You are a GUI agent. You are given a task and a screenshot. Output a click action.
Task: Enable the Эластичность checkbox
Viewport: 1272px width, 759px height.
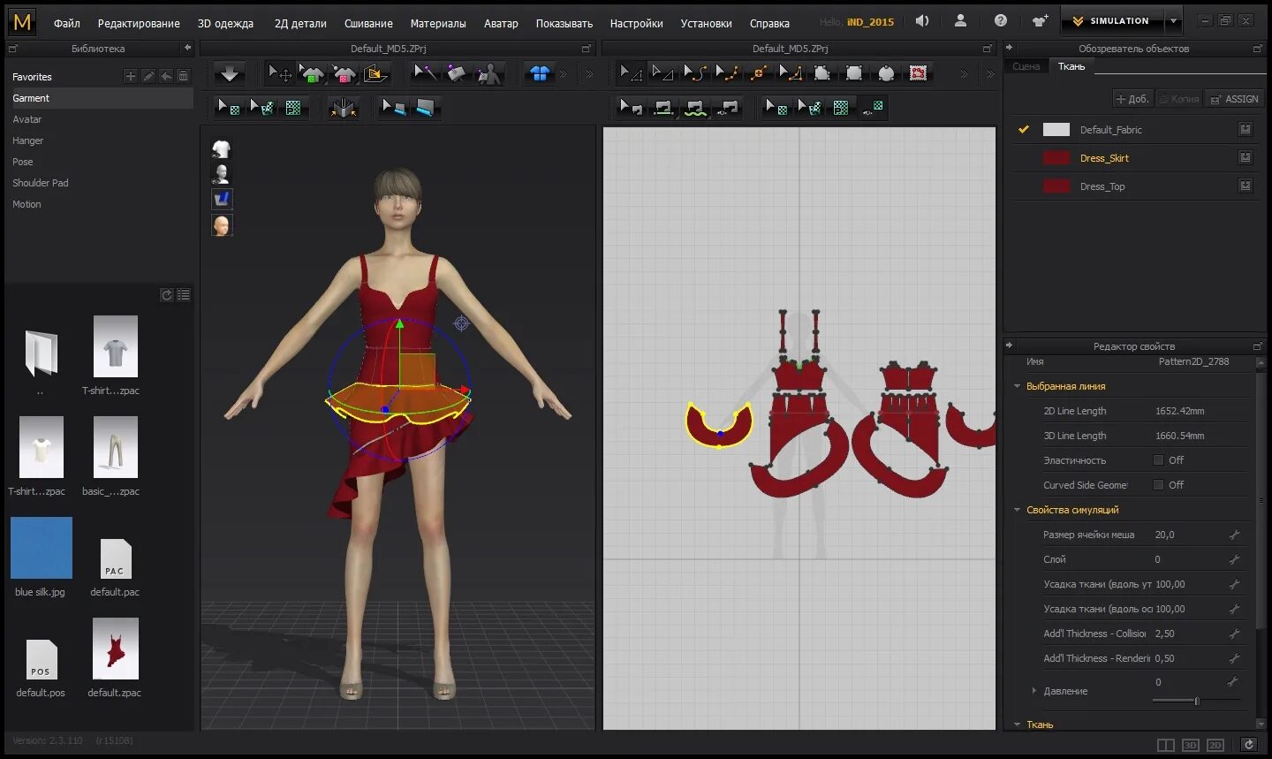pos(1158,460)
